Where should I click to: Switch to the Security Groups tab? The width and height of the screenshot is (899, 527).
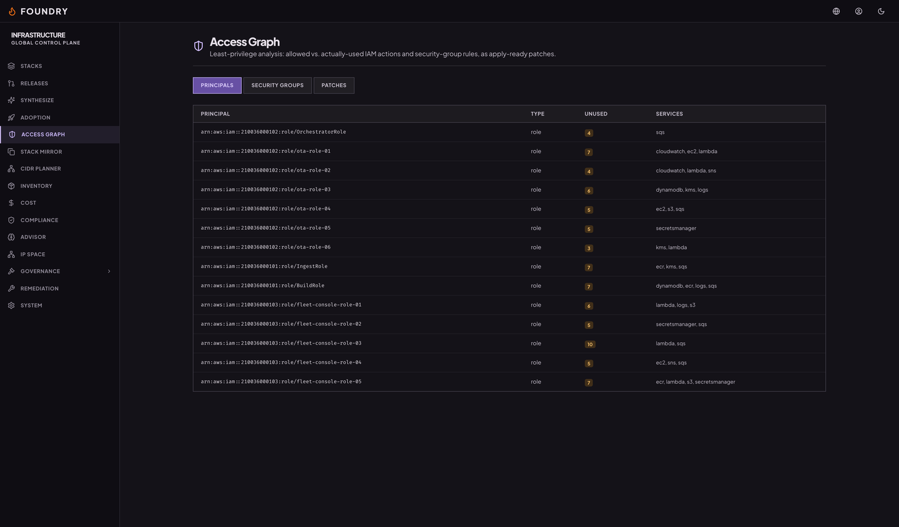[277, 86]
